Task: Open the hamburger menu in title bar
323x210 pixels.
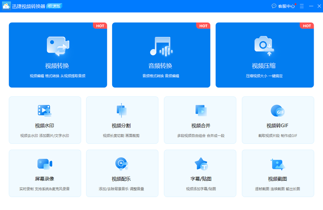Action: pos(302,6)
